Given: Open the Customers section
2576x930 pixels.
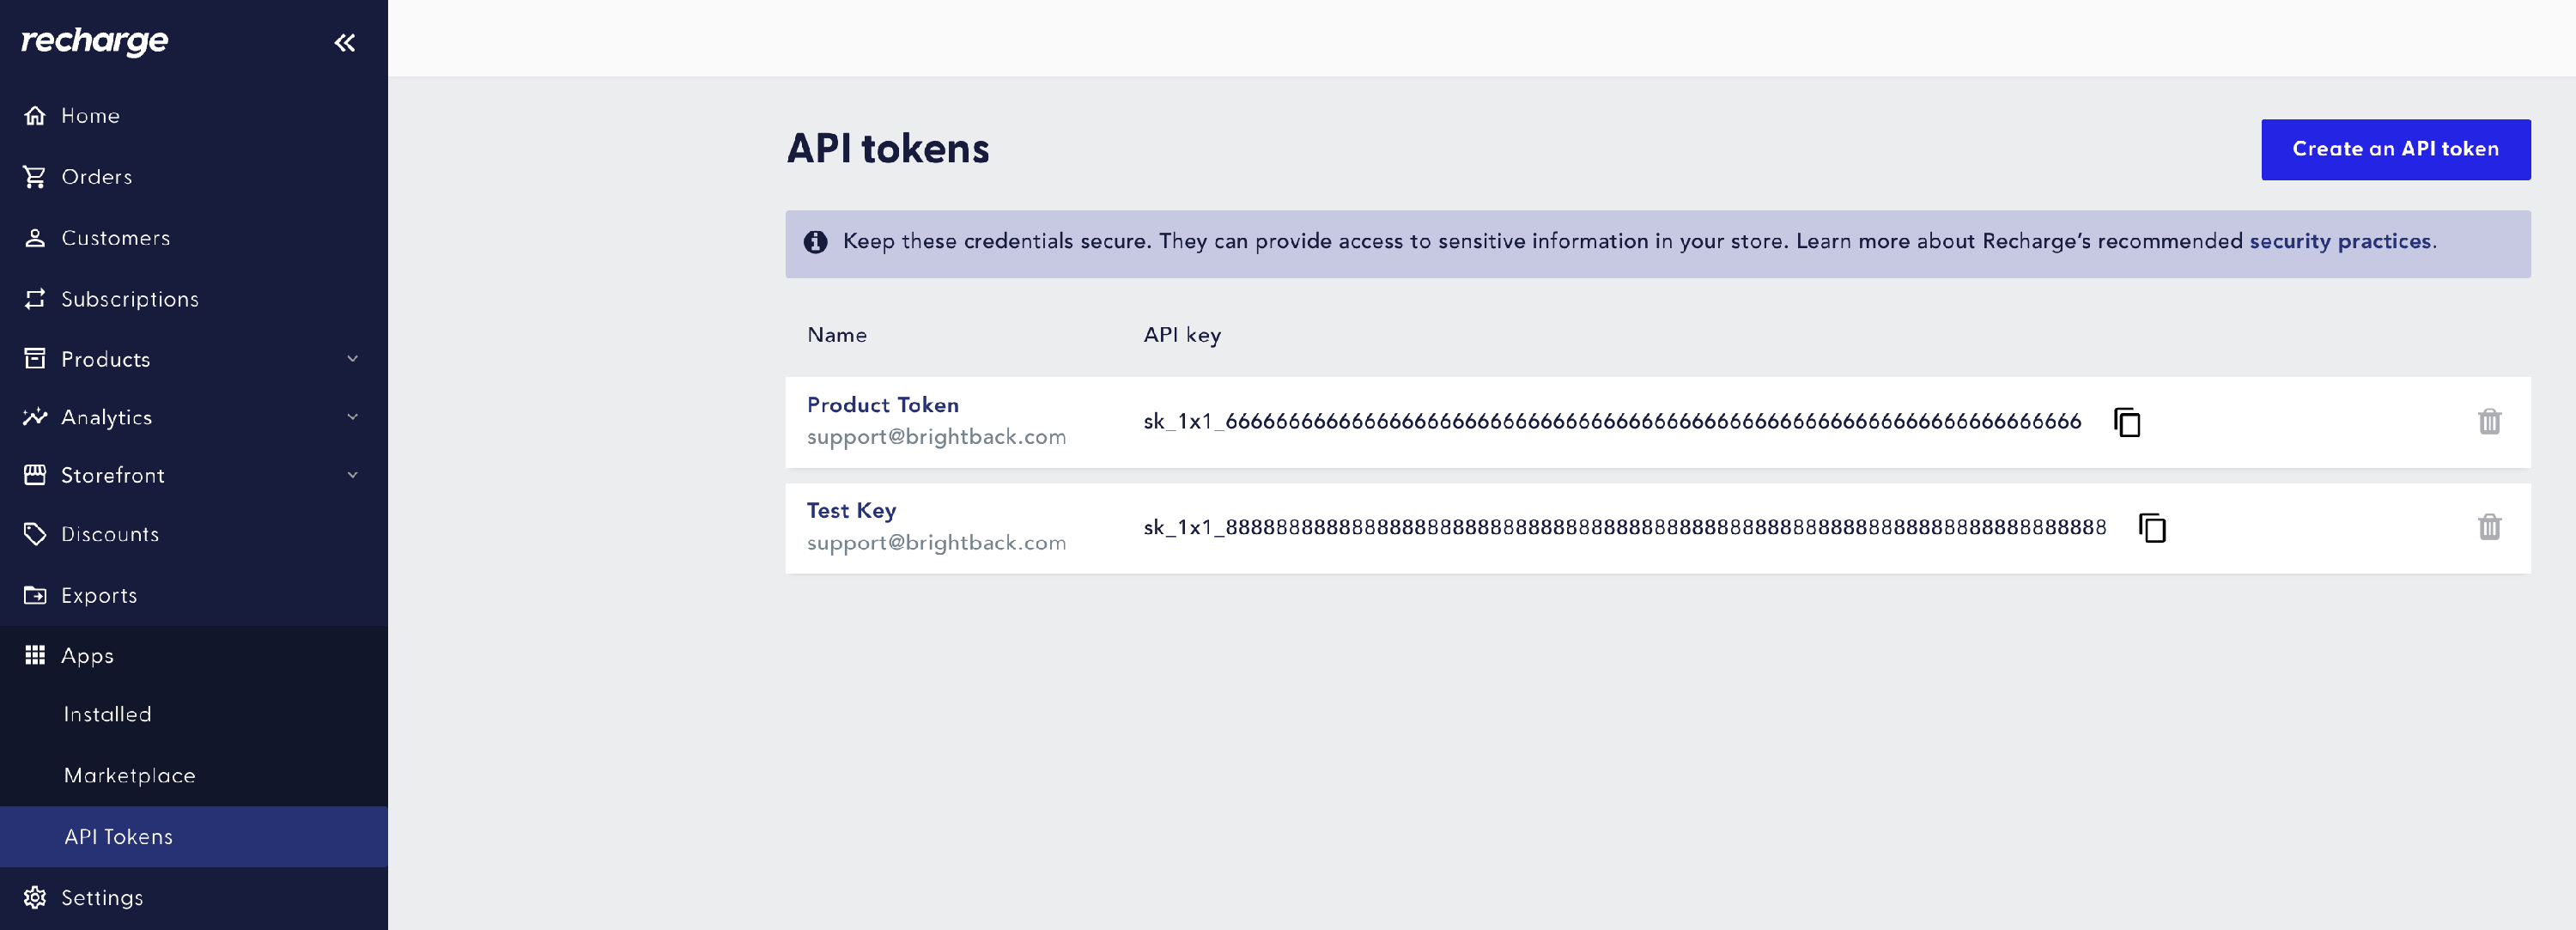Looking at the screenshot, I should (115, 238).
